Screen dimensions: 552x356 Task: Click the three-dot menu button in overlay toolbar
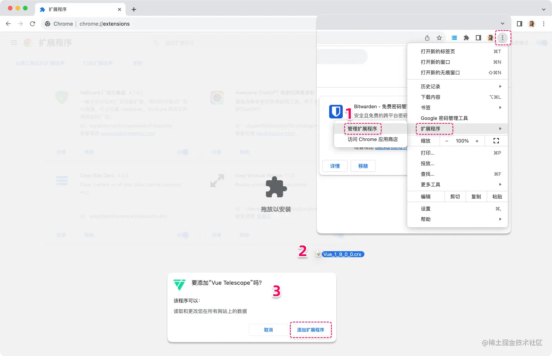coord(503,38)
